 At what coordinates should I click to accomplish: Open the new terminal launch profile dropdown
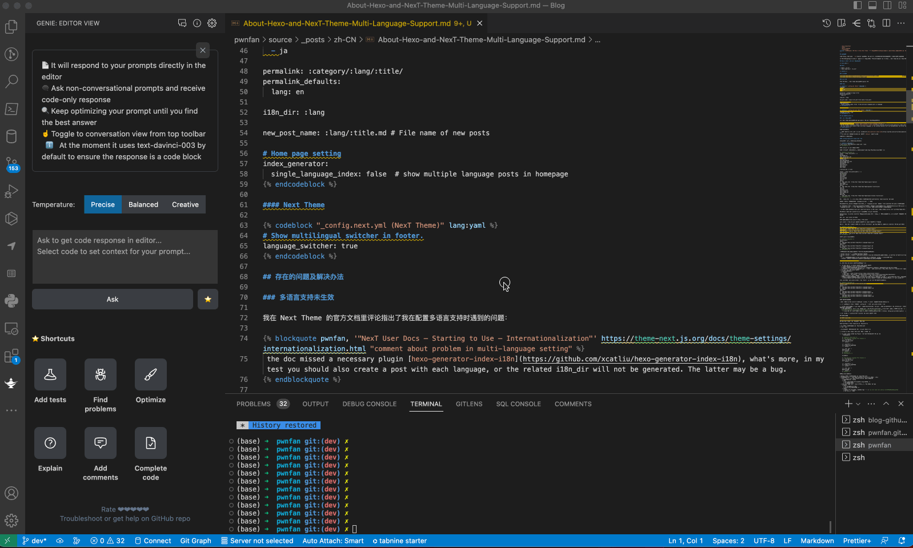pos(858,404)
